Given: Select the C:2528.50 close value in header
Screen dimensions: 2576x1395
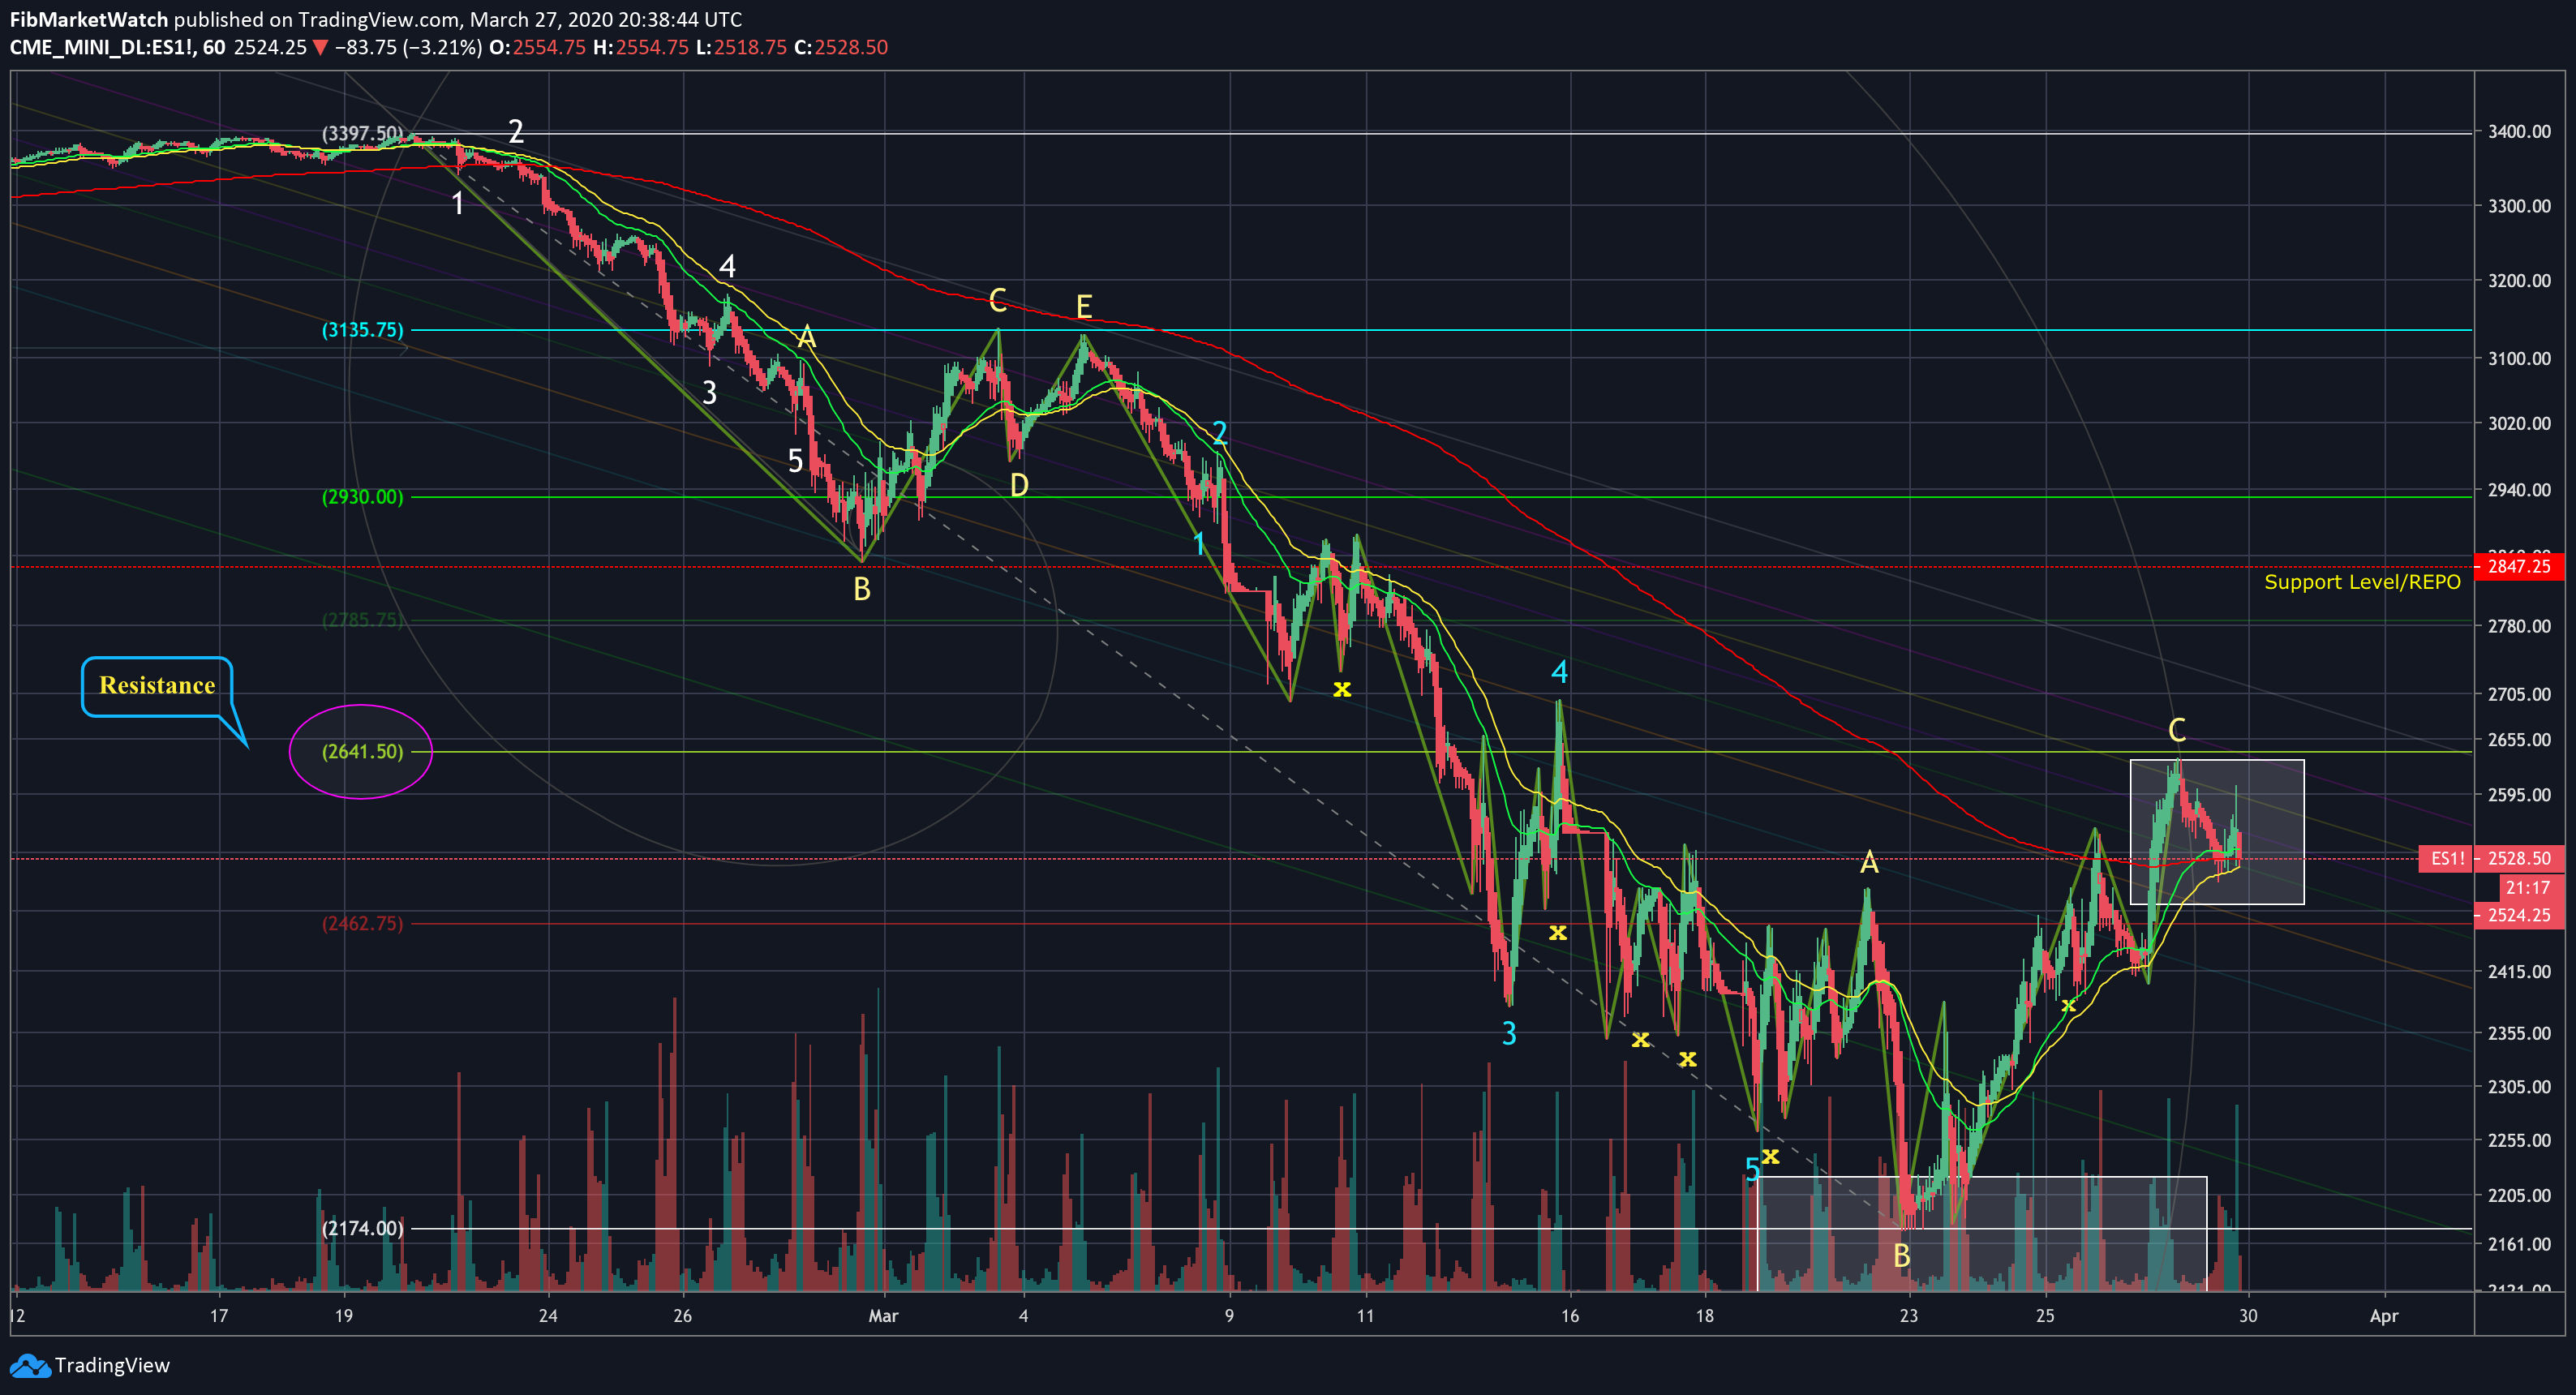Looking at the screenshot, I should [x=841, y=47].
